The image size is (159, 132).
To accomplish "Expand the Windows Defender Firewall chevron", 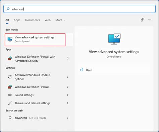I will [x=68, y=87].
